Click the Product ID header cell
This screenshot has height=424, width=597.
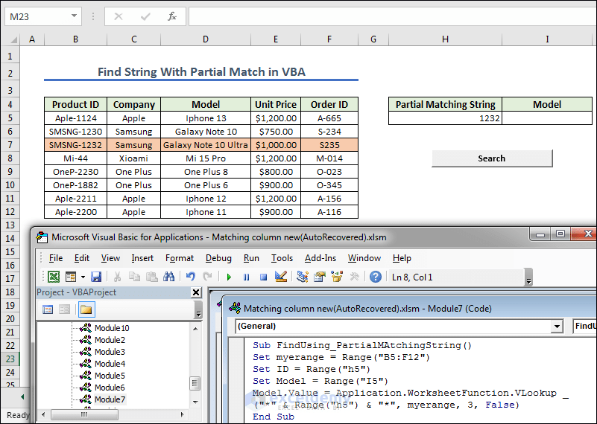tap(75, 104)
